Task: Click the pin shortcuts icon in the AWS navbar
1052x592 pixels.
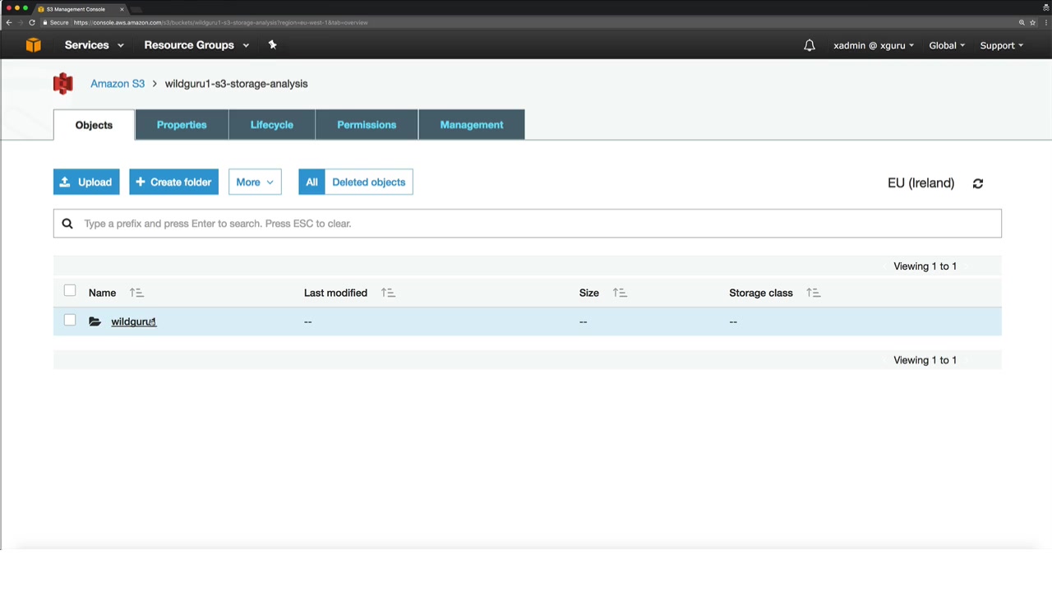Action: point(273,45)
